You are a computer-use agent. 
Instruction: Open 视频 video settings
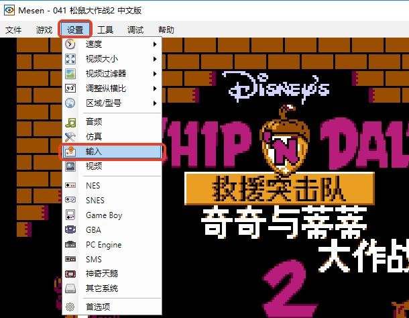pos(112,166)
